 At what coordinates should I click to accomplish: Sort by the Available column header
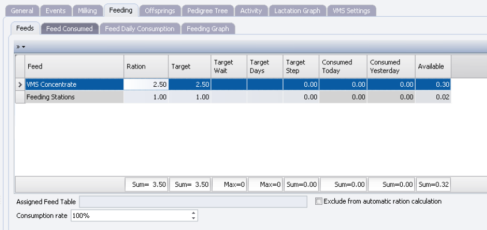tap(433, 66)
